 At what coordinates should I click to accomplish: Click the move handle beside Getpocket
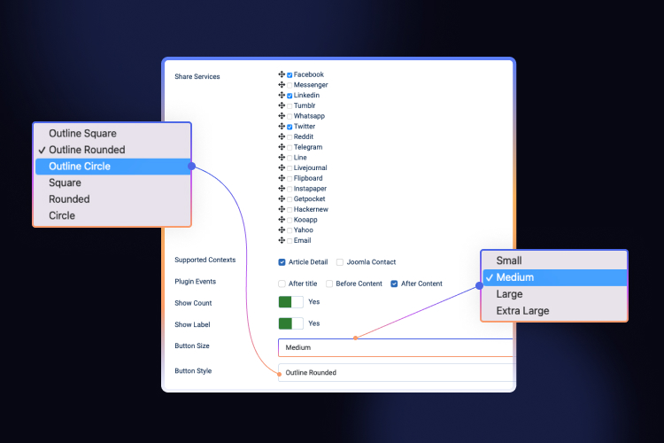tap(282, 198)
